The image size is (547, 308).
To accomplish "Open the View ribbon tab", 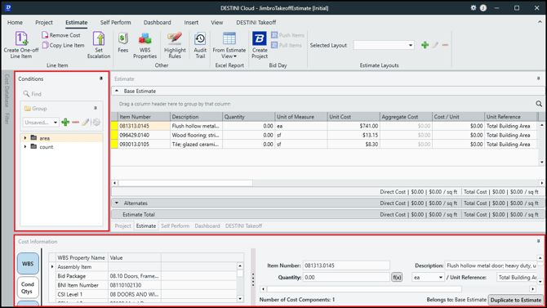I will tap(216, 22).
